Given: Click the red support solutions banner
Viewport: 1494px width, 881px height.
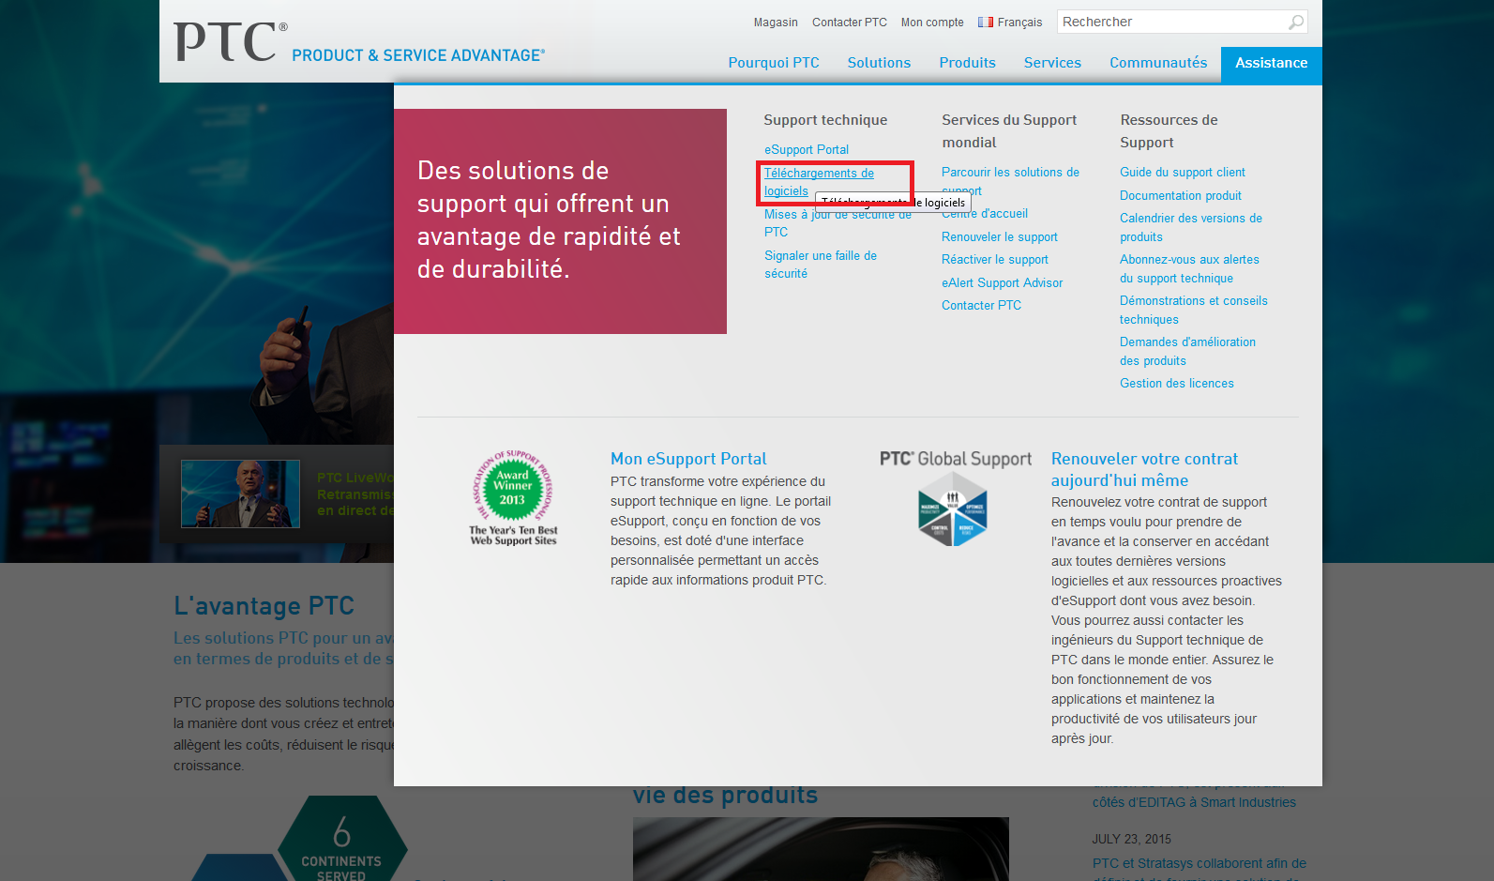Looking at the screenshot, I should pos(560,221).
